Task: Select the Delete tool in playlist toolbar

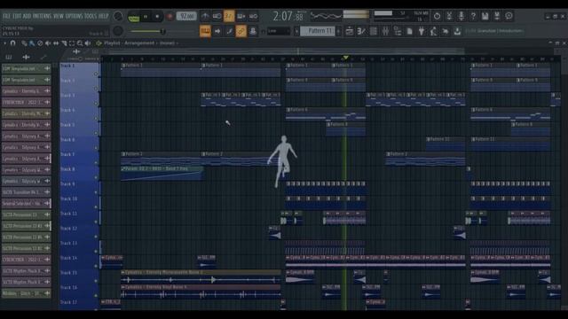Action: (40, 43)
